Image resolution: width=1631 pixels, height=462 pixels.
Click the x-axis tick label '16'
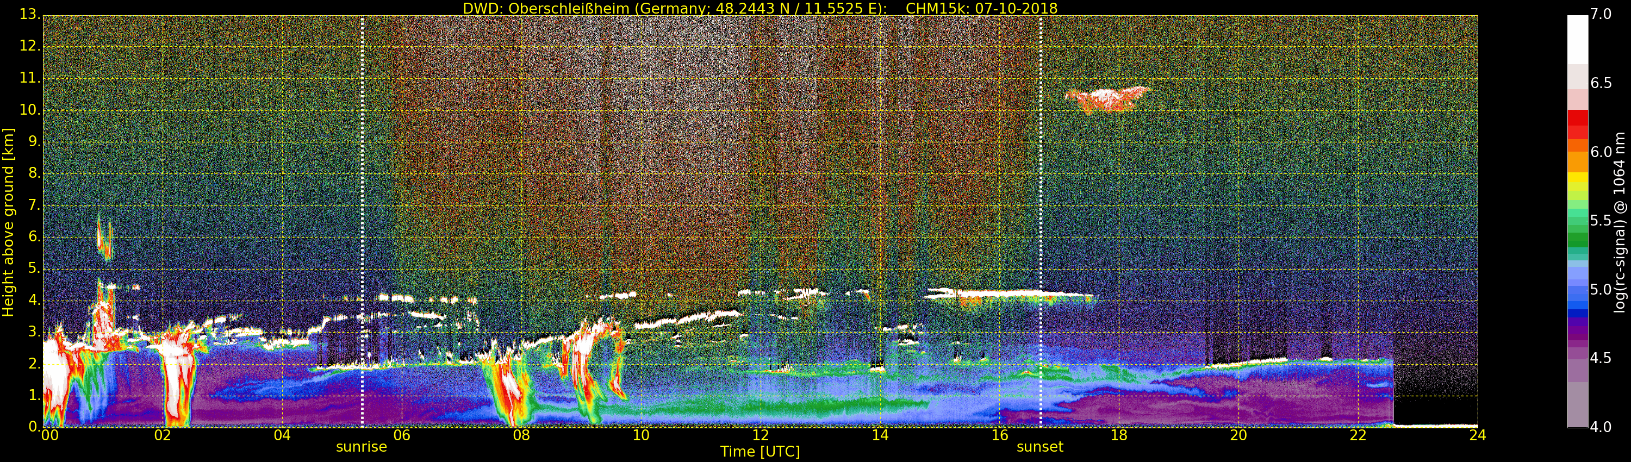(1000, 435)
